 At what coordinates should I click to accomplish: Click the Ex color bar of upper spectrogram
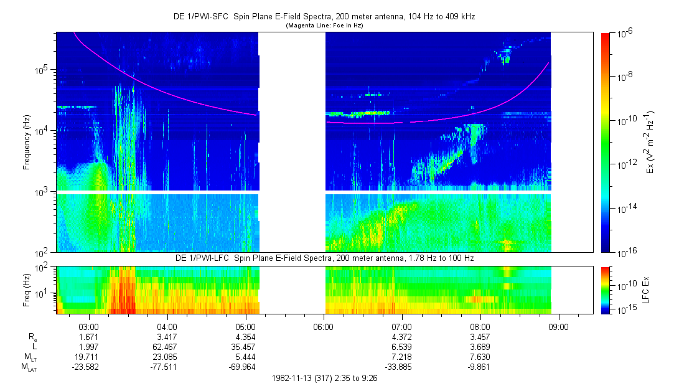(605, 143)
